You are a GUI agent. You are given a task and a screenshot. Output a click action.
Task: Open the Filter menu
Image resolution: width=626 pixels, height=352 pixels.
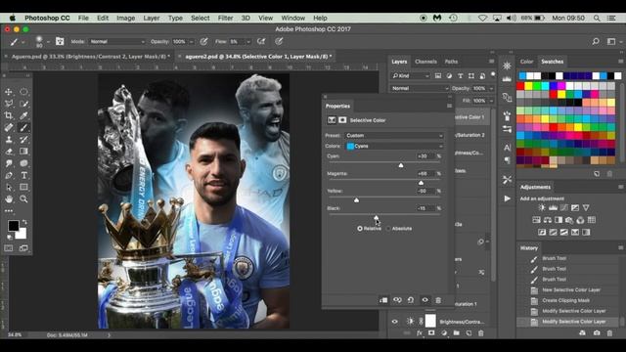point(225,18)
